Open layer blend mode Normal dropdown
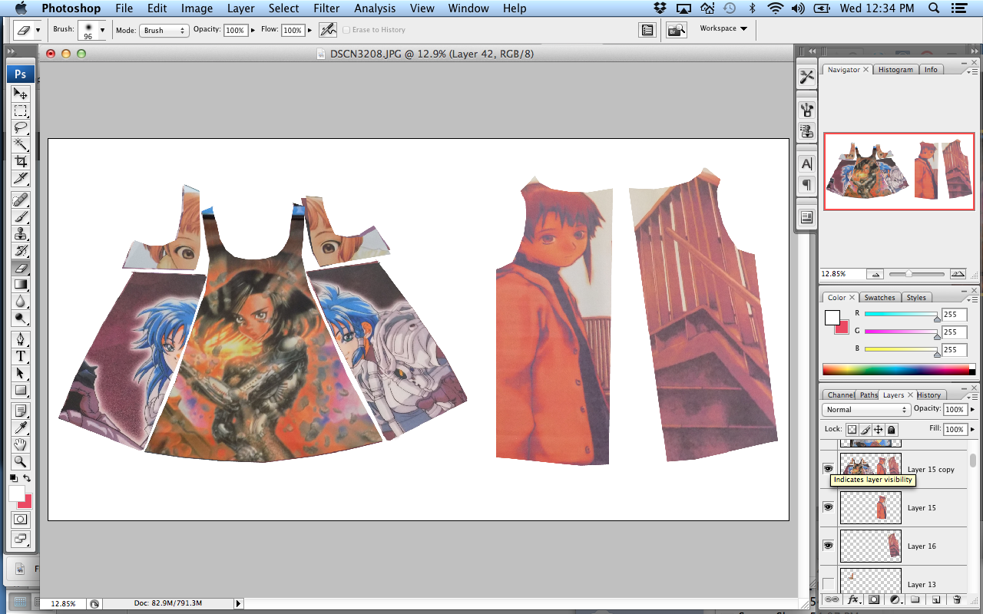The image size is (983, 614). tap(865, 410)
